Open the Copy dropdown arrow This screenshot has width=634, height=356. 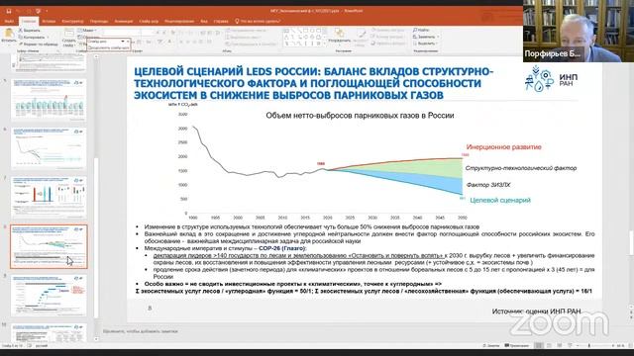tap(48, 38)
